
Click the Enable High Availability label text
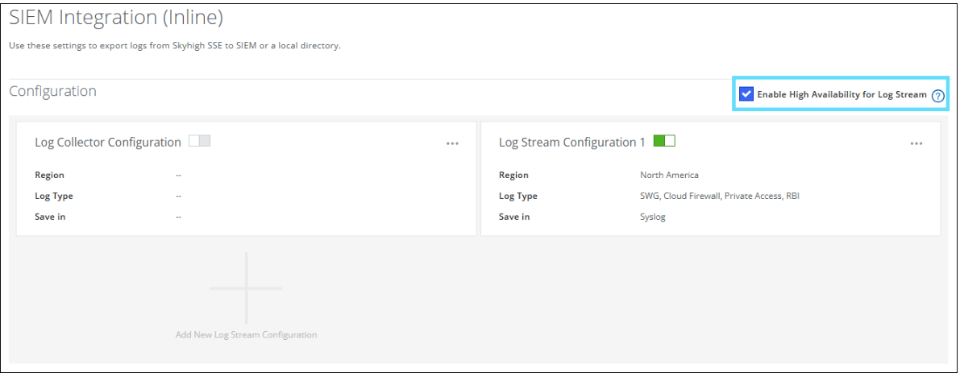click(842, 94)
